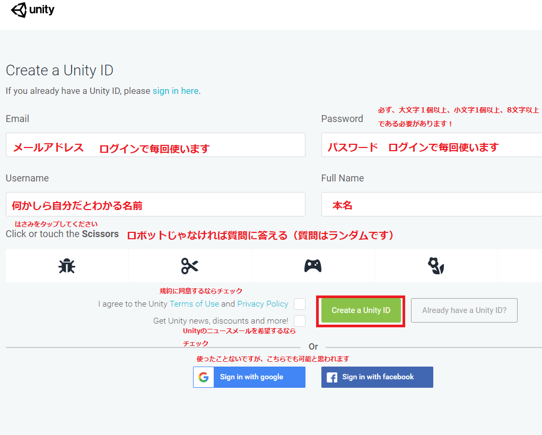This screenshot has width=542, height=435.
Task: Select the flower icon in the captcha
Action: [x=436, y=266]
